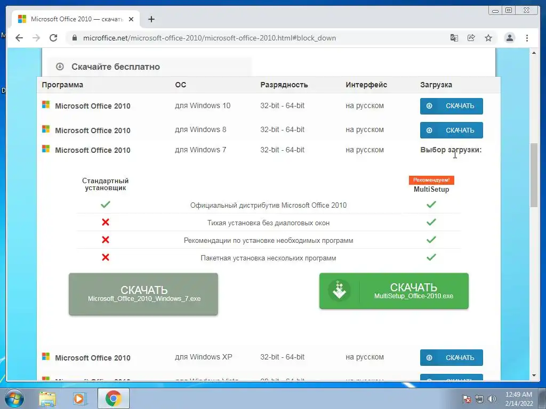
Task: Download Microsoft_Office_2010_Windows_7.exe standard installer
Action: [143, 294]
